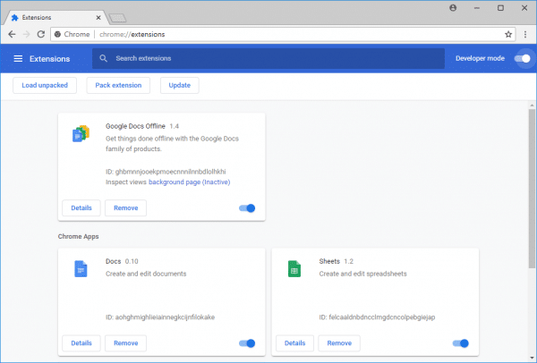This screenshot has width=537, height=363.
Task: Click the 'Create and edit documents' description
Action: (x=146, y=274)
